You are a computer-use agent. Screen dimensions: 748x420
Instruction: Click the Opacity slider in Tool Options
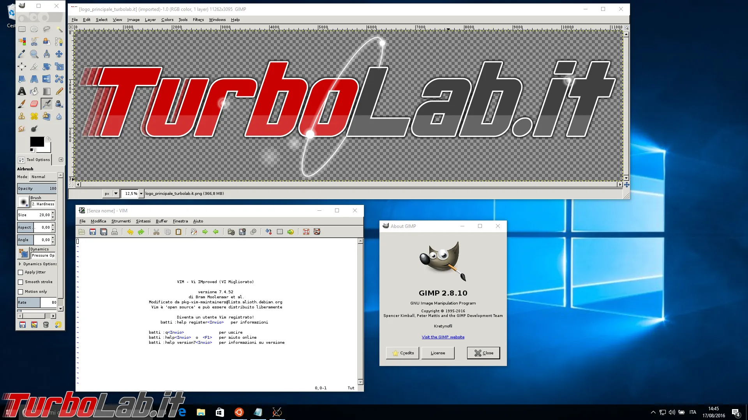(37, 189)
